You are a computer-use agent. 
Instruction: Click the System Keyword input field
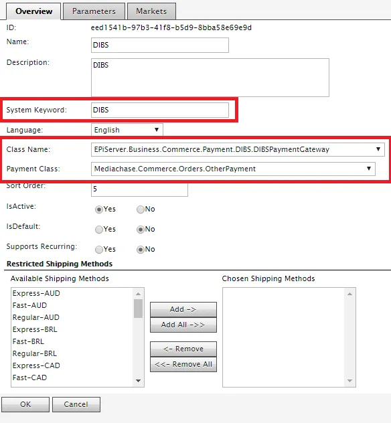160,110
